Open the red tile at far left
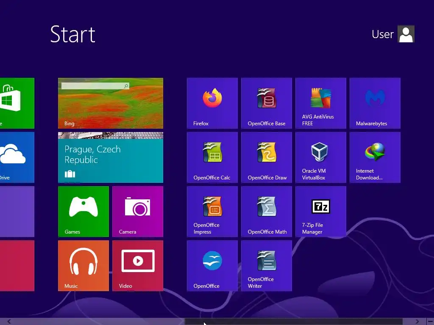This screenshot has width=434, height=325. pyautogui.click(x=17, y=266)
